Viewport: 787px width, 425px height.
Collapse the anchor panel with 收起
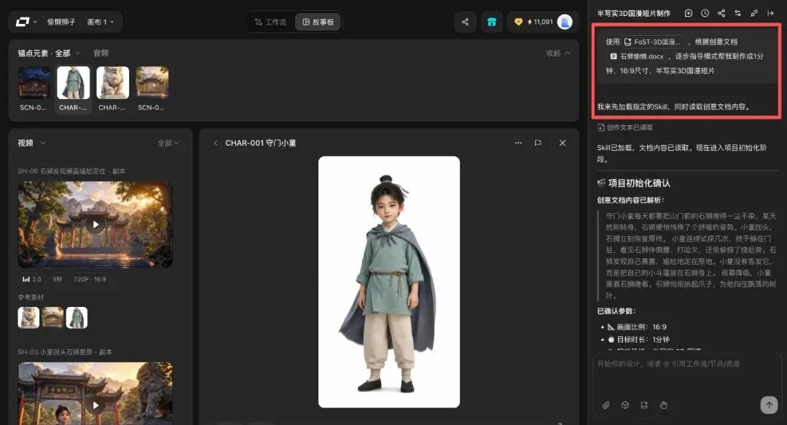click(557, 53)
